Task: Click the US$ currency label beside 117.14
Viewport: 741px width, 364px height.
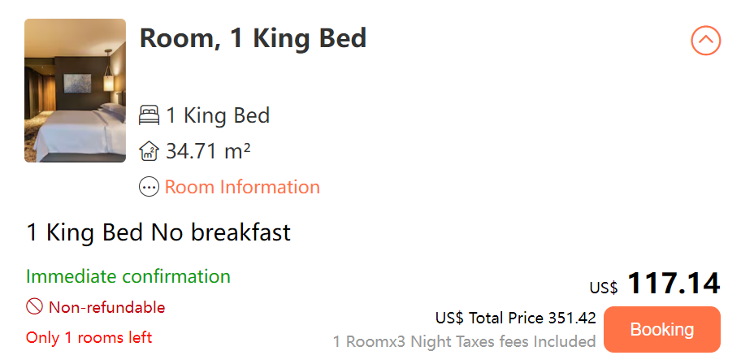Action: click(604, 287)
